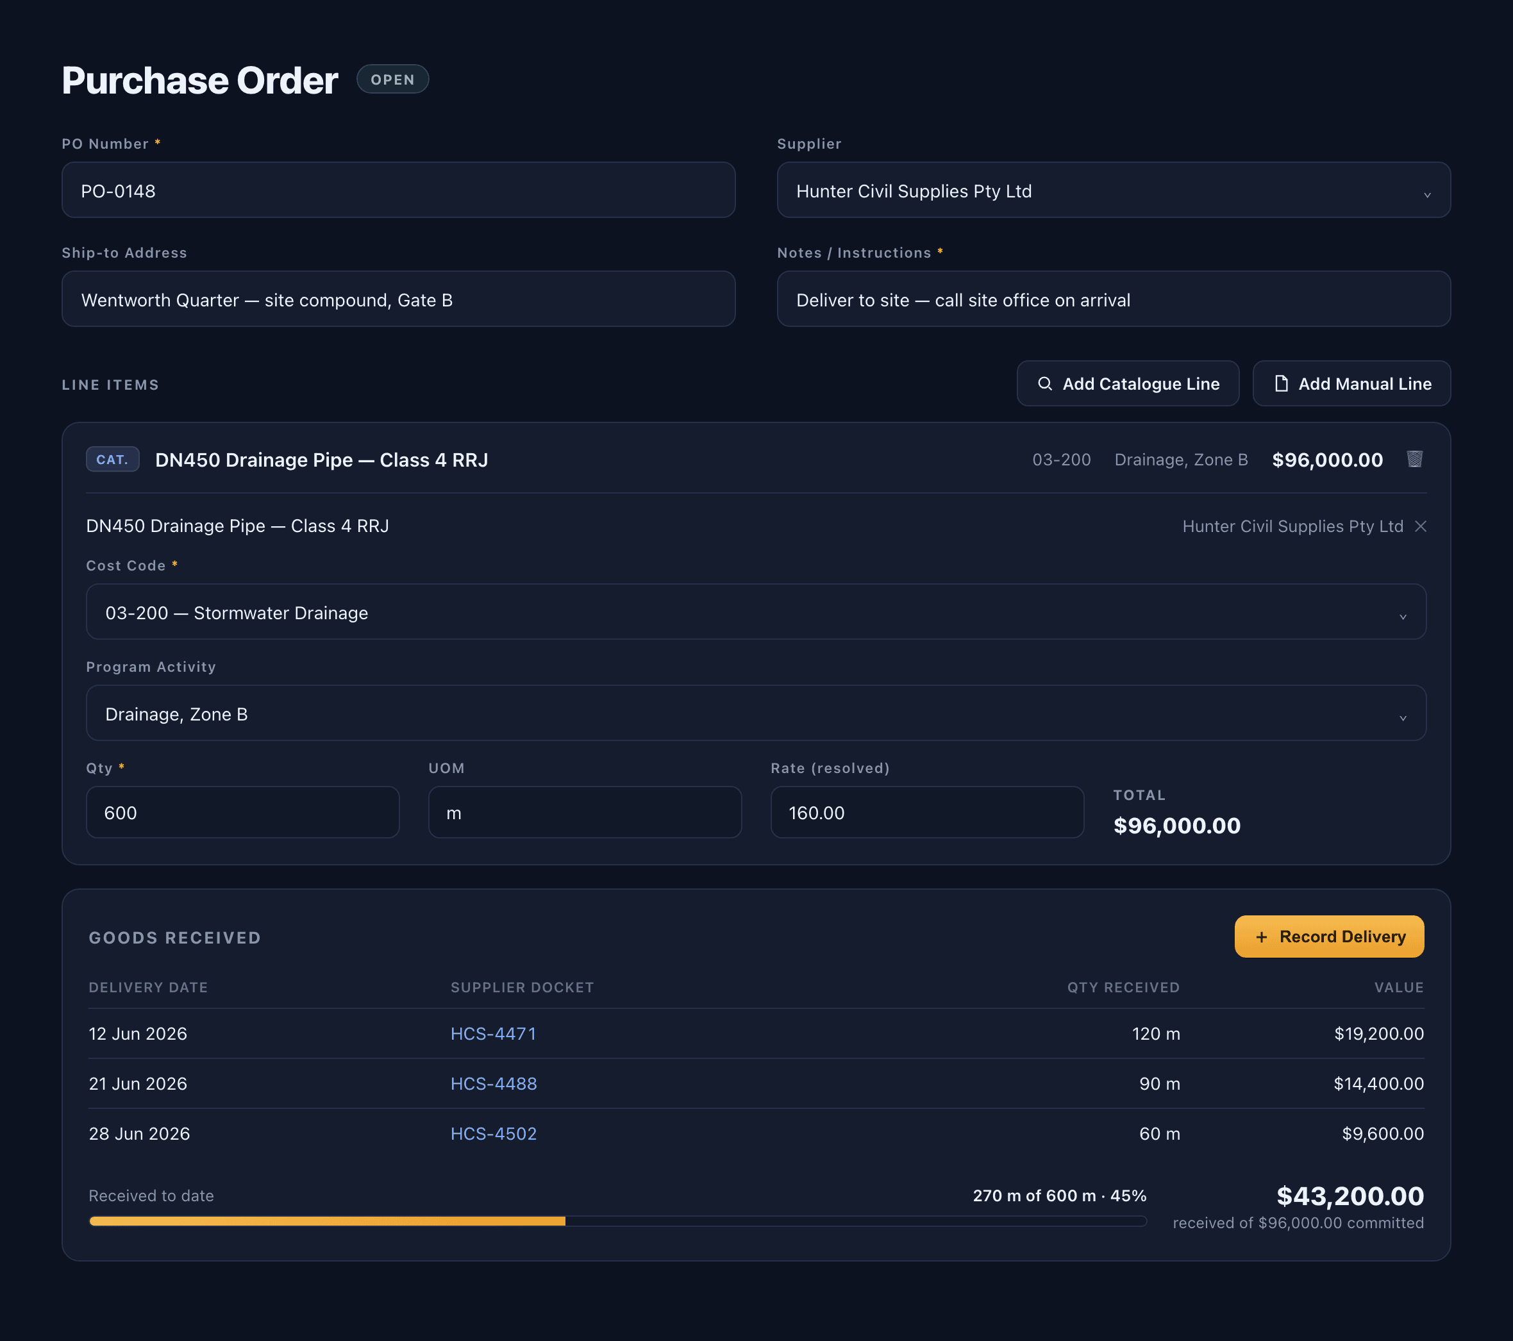Click the Notes / Instructions field
This screenshot has height=1341, width=1513.
pyautogui.click(x=1114, y=299)
